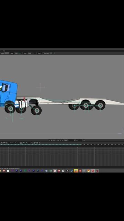Screen dimensions: 124x221
Task: Click the Length value field
Action: (x=7, y=53)
